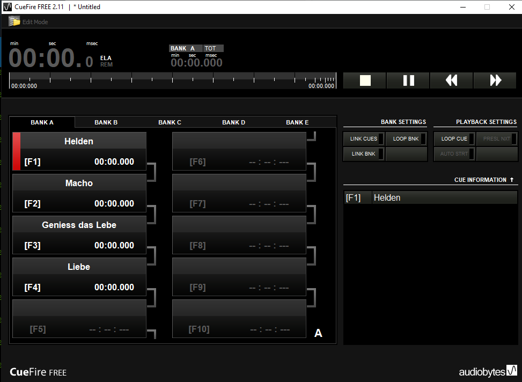Click the audiobytes logo
The height and width of the screenshot is (382, 522).
(x=488, y=371)
